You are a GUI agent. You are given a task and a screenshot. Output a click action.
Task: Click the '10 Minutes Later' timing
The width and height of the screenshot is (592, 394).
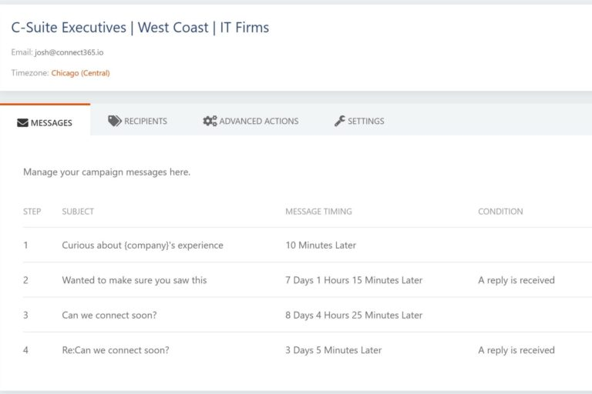pyautogui.click(x=321, y=245)
